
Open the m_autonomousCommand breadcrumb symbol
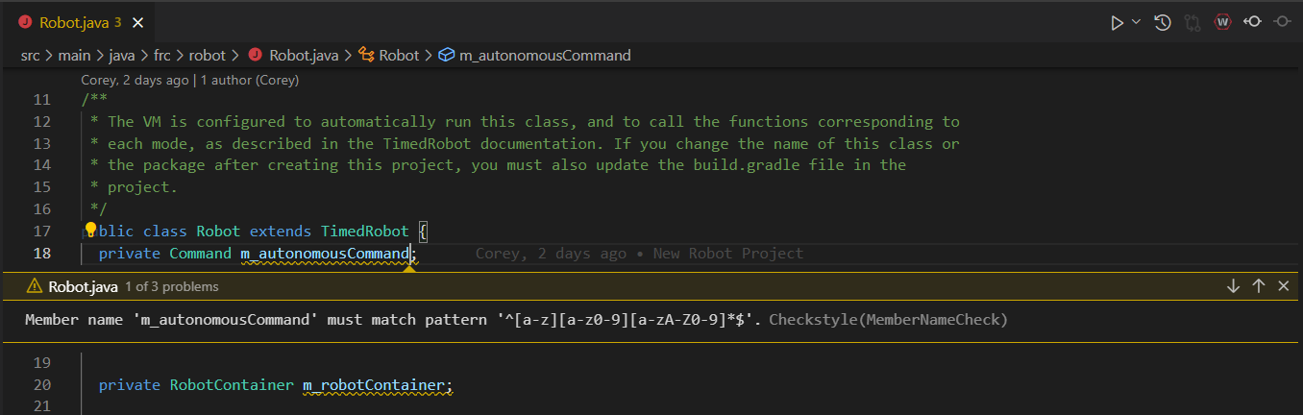tap(534, 55)
